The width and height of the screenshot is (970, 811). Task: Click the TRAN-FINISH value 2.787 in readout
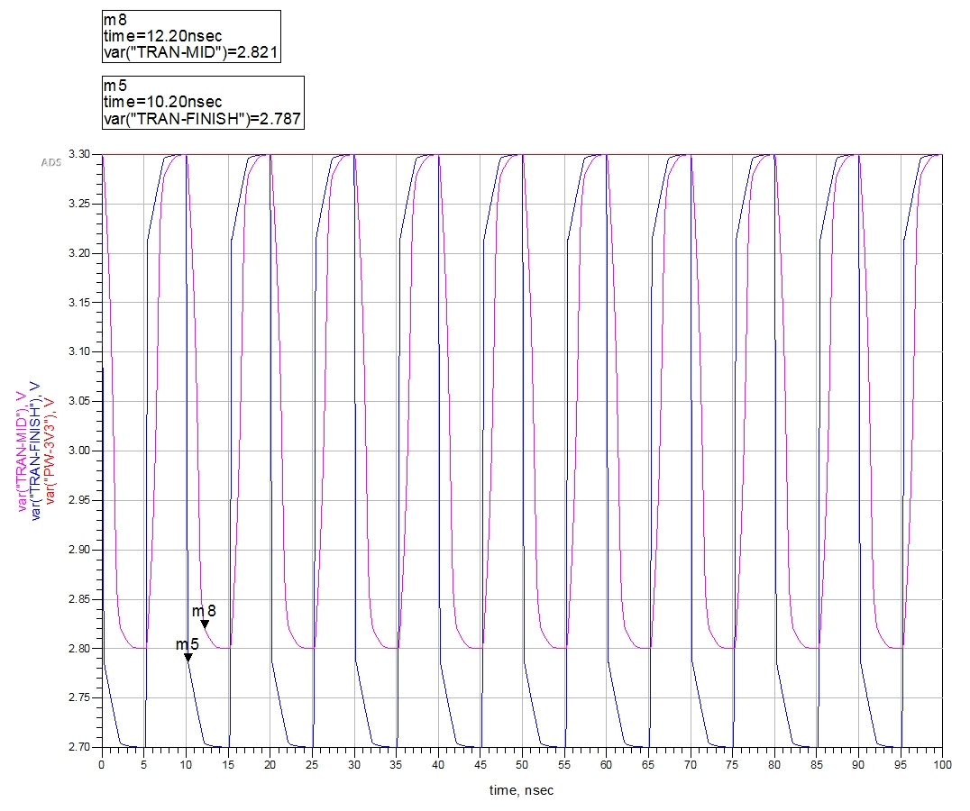tap(280, 118)
